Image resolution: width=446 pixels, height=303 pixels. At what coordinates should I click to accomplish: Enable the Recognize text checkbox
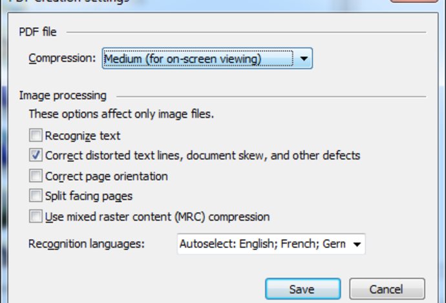click(36, 136)
